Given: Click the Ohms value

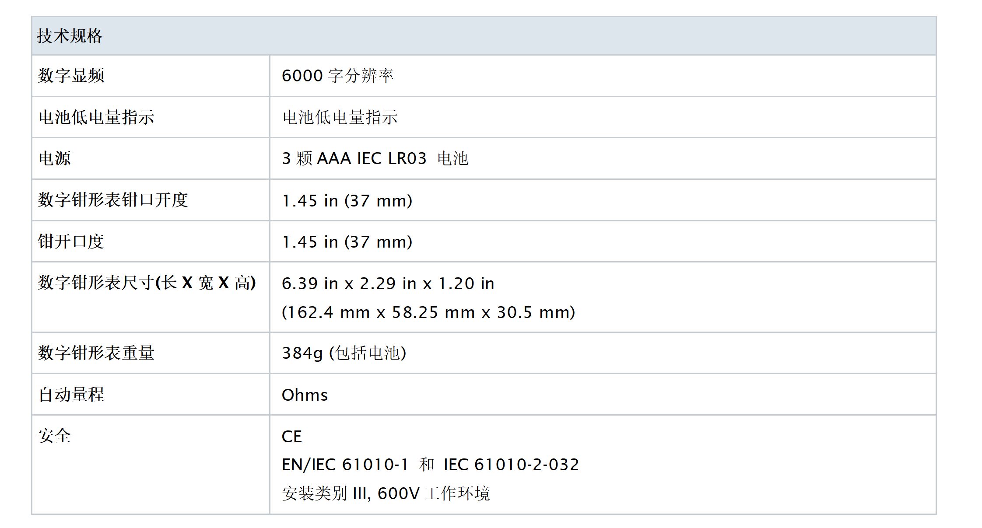Looking at the screenshot, I should 305,395.
